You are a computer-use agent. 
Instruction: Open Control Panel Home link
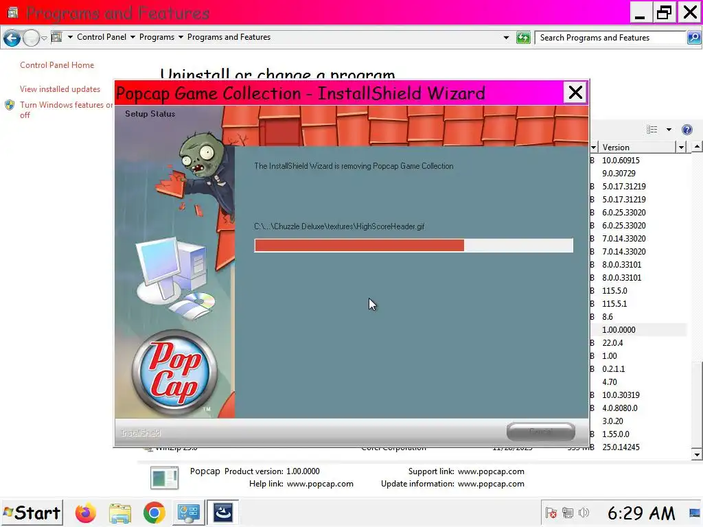pyautogui.click(x=57, y=65)
